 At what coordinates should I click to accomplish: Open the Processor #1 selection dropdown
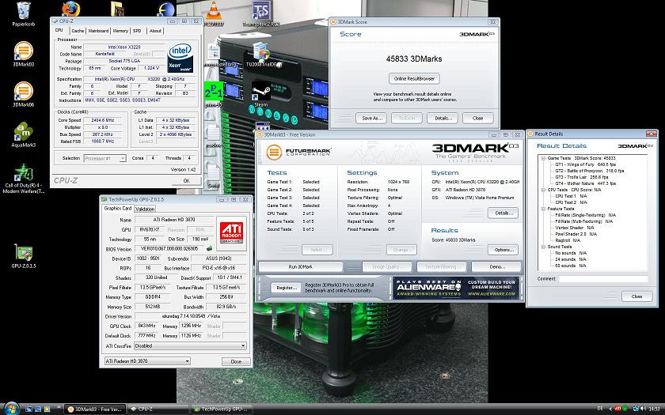click(104, 158)
